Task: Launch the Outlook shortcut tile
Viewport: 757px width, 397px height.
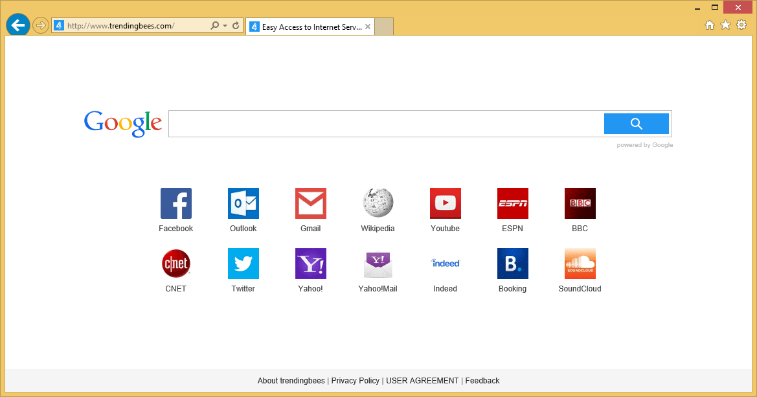Action: [x=243, y=203]
